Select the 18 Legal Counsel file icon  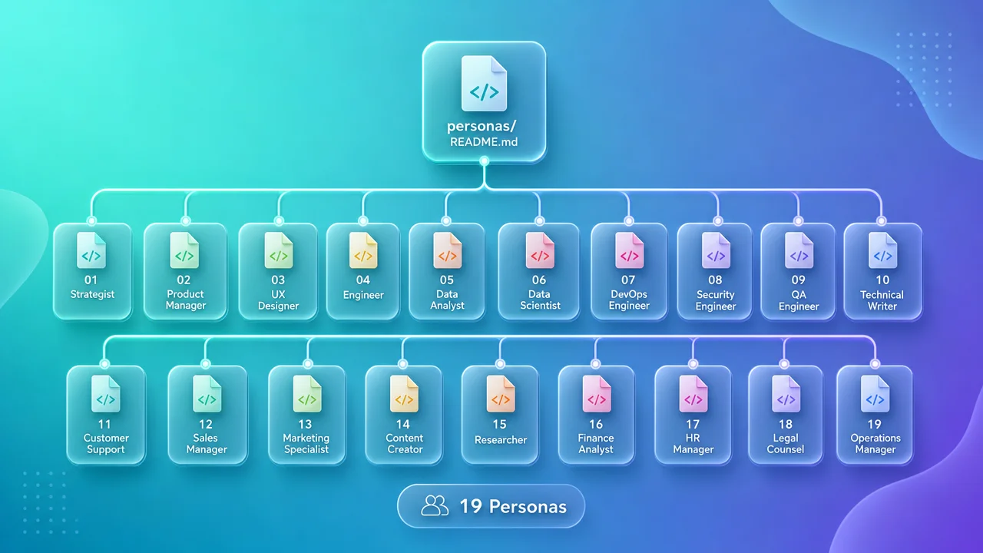point(786,394)
